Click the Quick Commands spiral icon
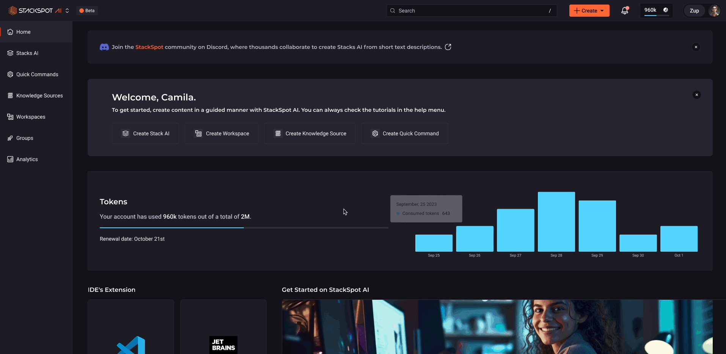This screenshot has width=726, height=354. pos(10,74)
